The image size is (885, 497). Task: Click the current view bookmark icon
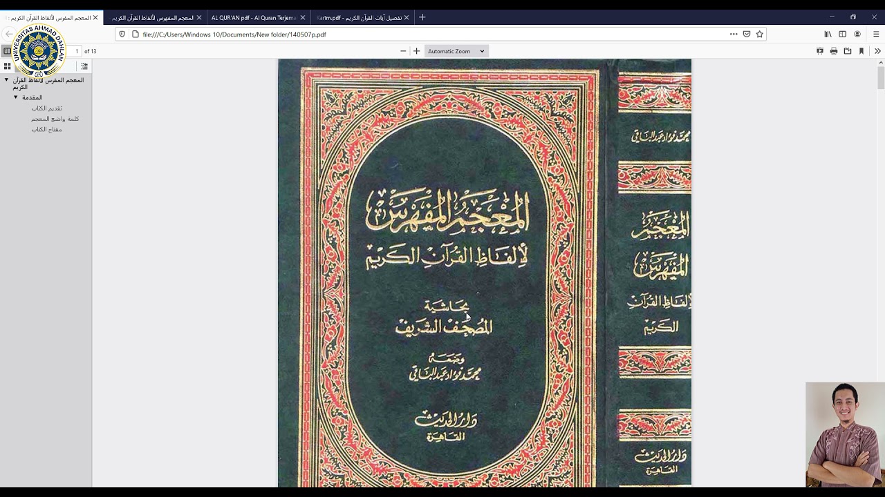[861, 51]
